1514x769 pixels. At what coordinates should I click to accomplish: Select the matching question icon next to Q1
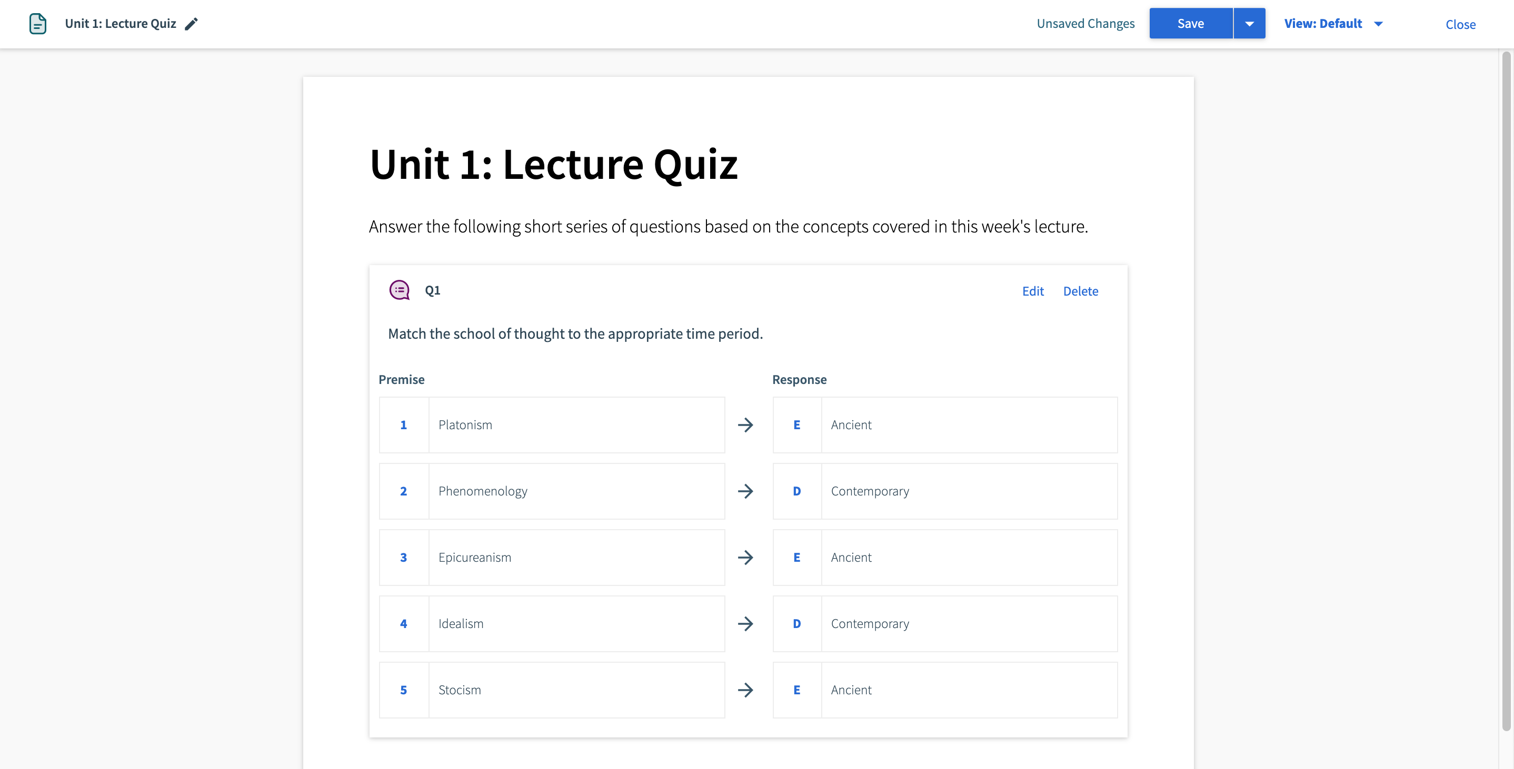click(x=399, y=290)
